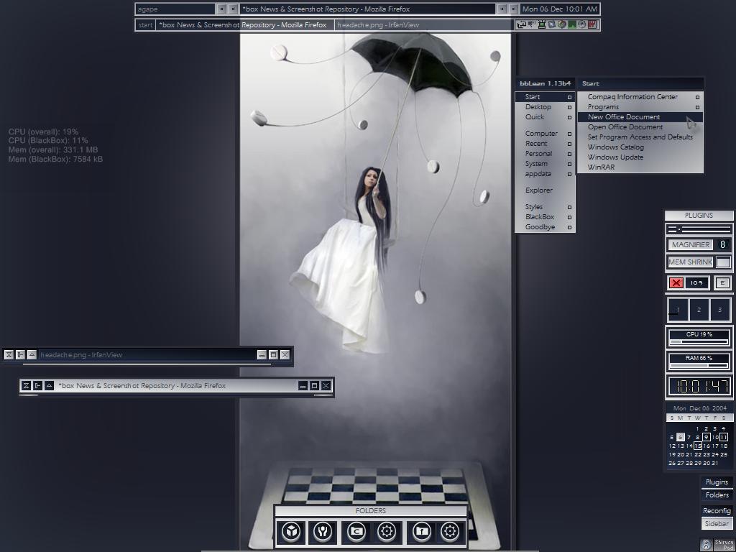Open the f folder icon in Folders bar

click(421, 532)
